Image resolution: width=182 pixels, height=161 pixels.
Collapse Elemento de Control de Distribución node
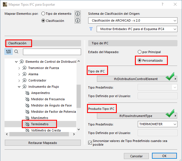click(x=16, y=62)
